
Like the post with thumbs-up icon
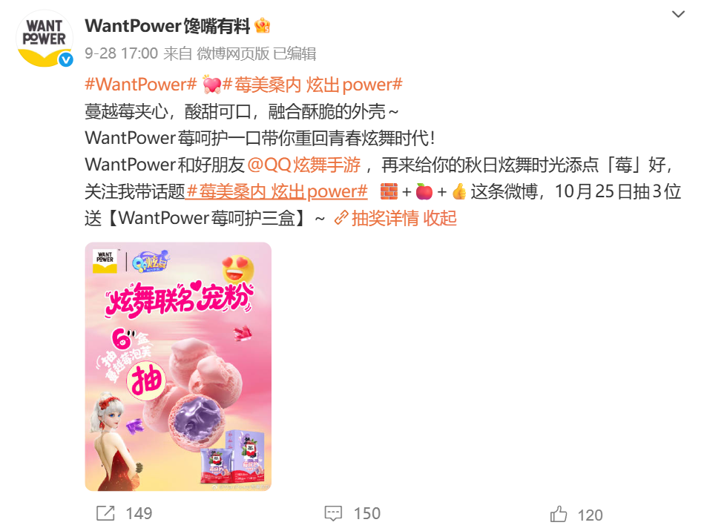(558, 514)
